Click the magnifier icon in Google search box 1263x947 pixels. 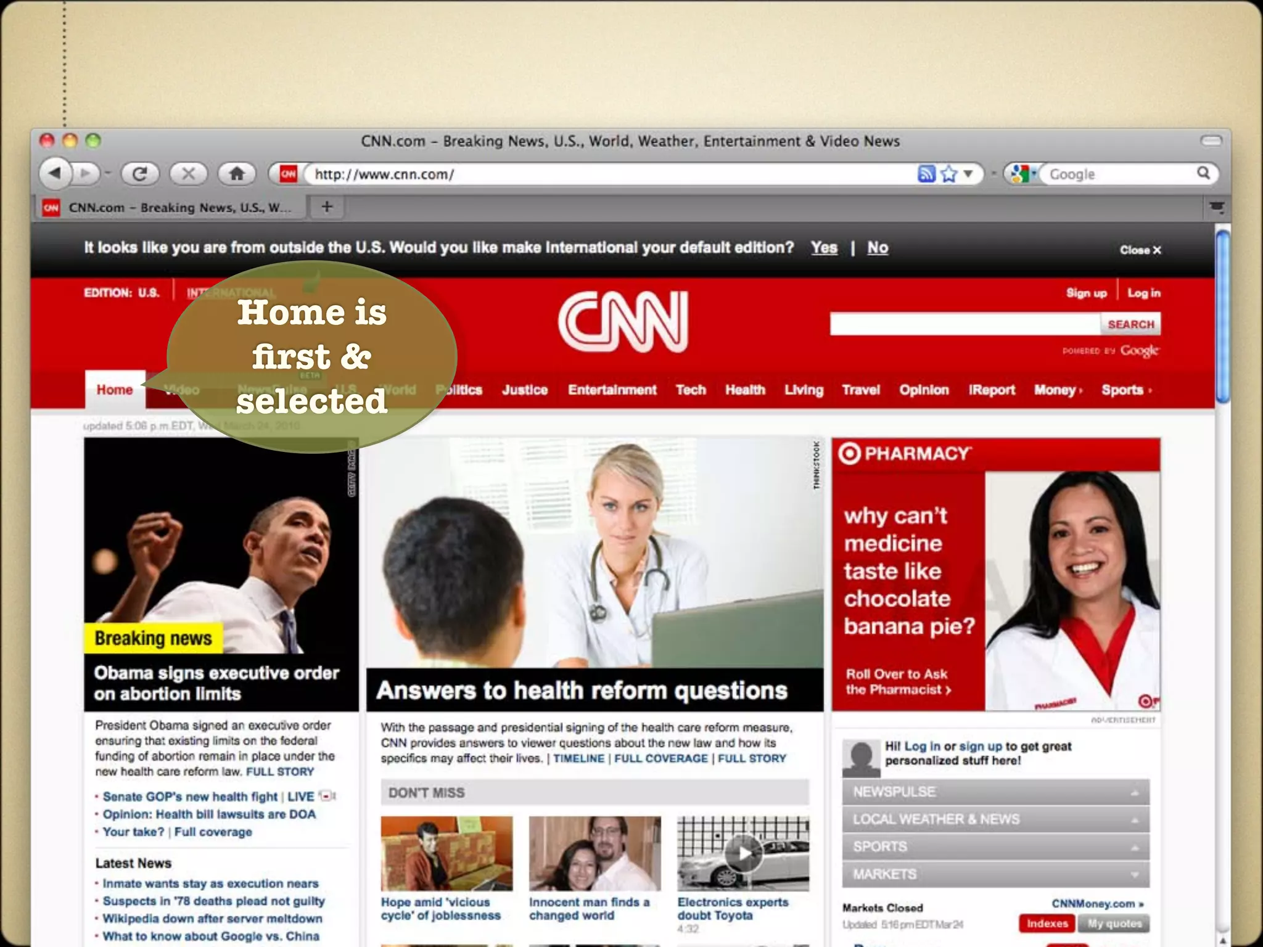(1203, 173)
